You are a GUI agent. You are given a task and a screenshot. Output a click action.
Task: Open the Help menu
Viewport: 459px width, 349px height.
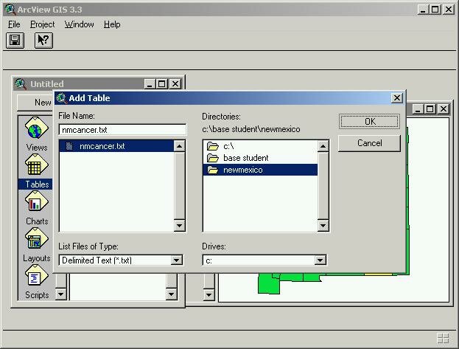(x=112, y=24)
